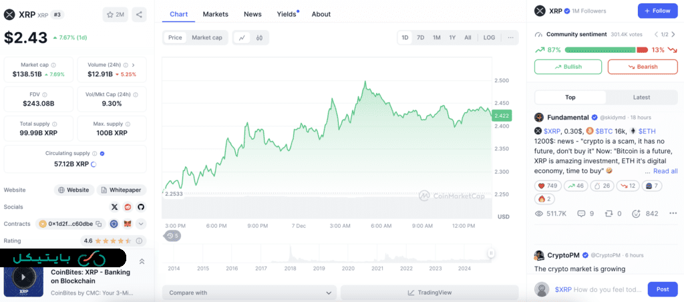Click the comment icon on Fundamental's post
This screenshot has height=302, width=684.
581,214
